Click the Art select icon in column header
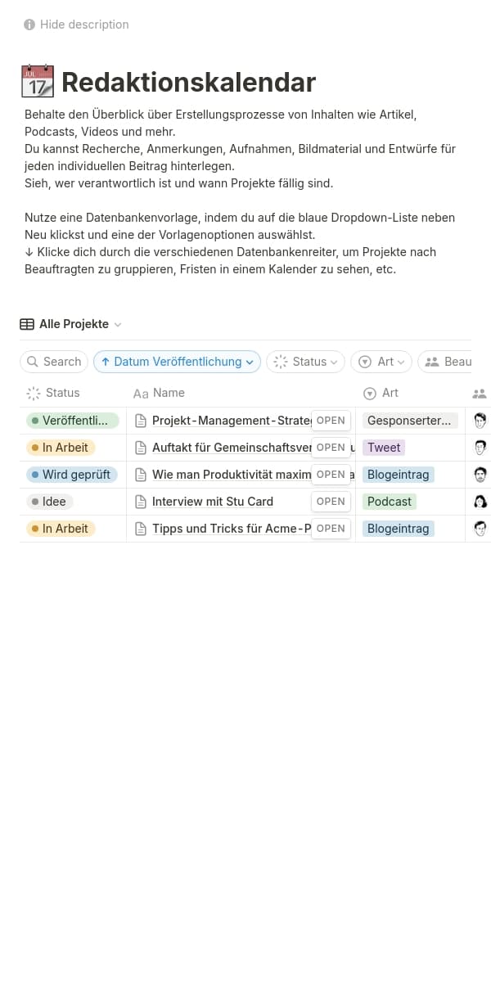The height and width of the screenshot is (982, 491). [369, 393]
